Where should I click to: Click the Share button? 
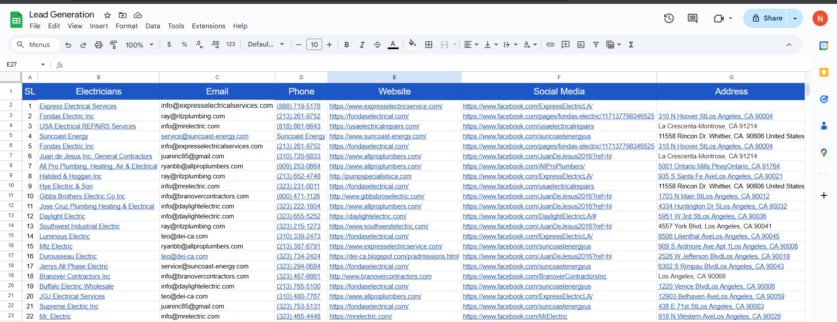click(767, 18)
